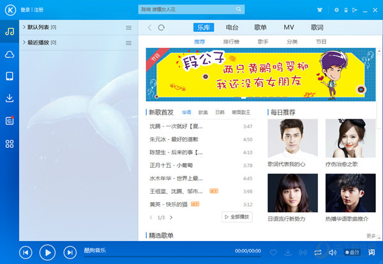Filter new songs by 日韩
The image size is (383, 264).
(220, 112)
